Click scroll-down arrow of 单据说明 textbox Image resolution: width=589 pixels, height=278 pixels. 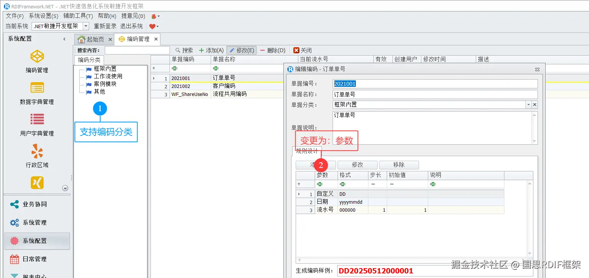[x=535, y=141]
